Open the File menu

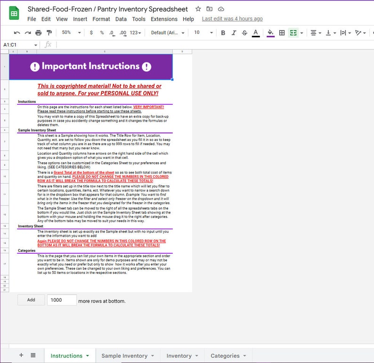pos(32,19)
